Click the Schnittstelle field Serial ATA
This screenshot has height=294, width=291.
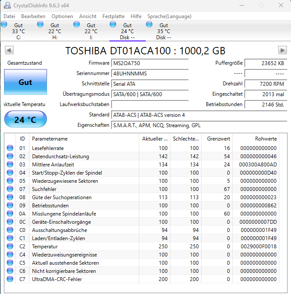[150, 84]
